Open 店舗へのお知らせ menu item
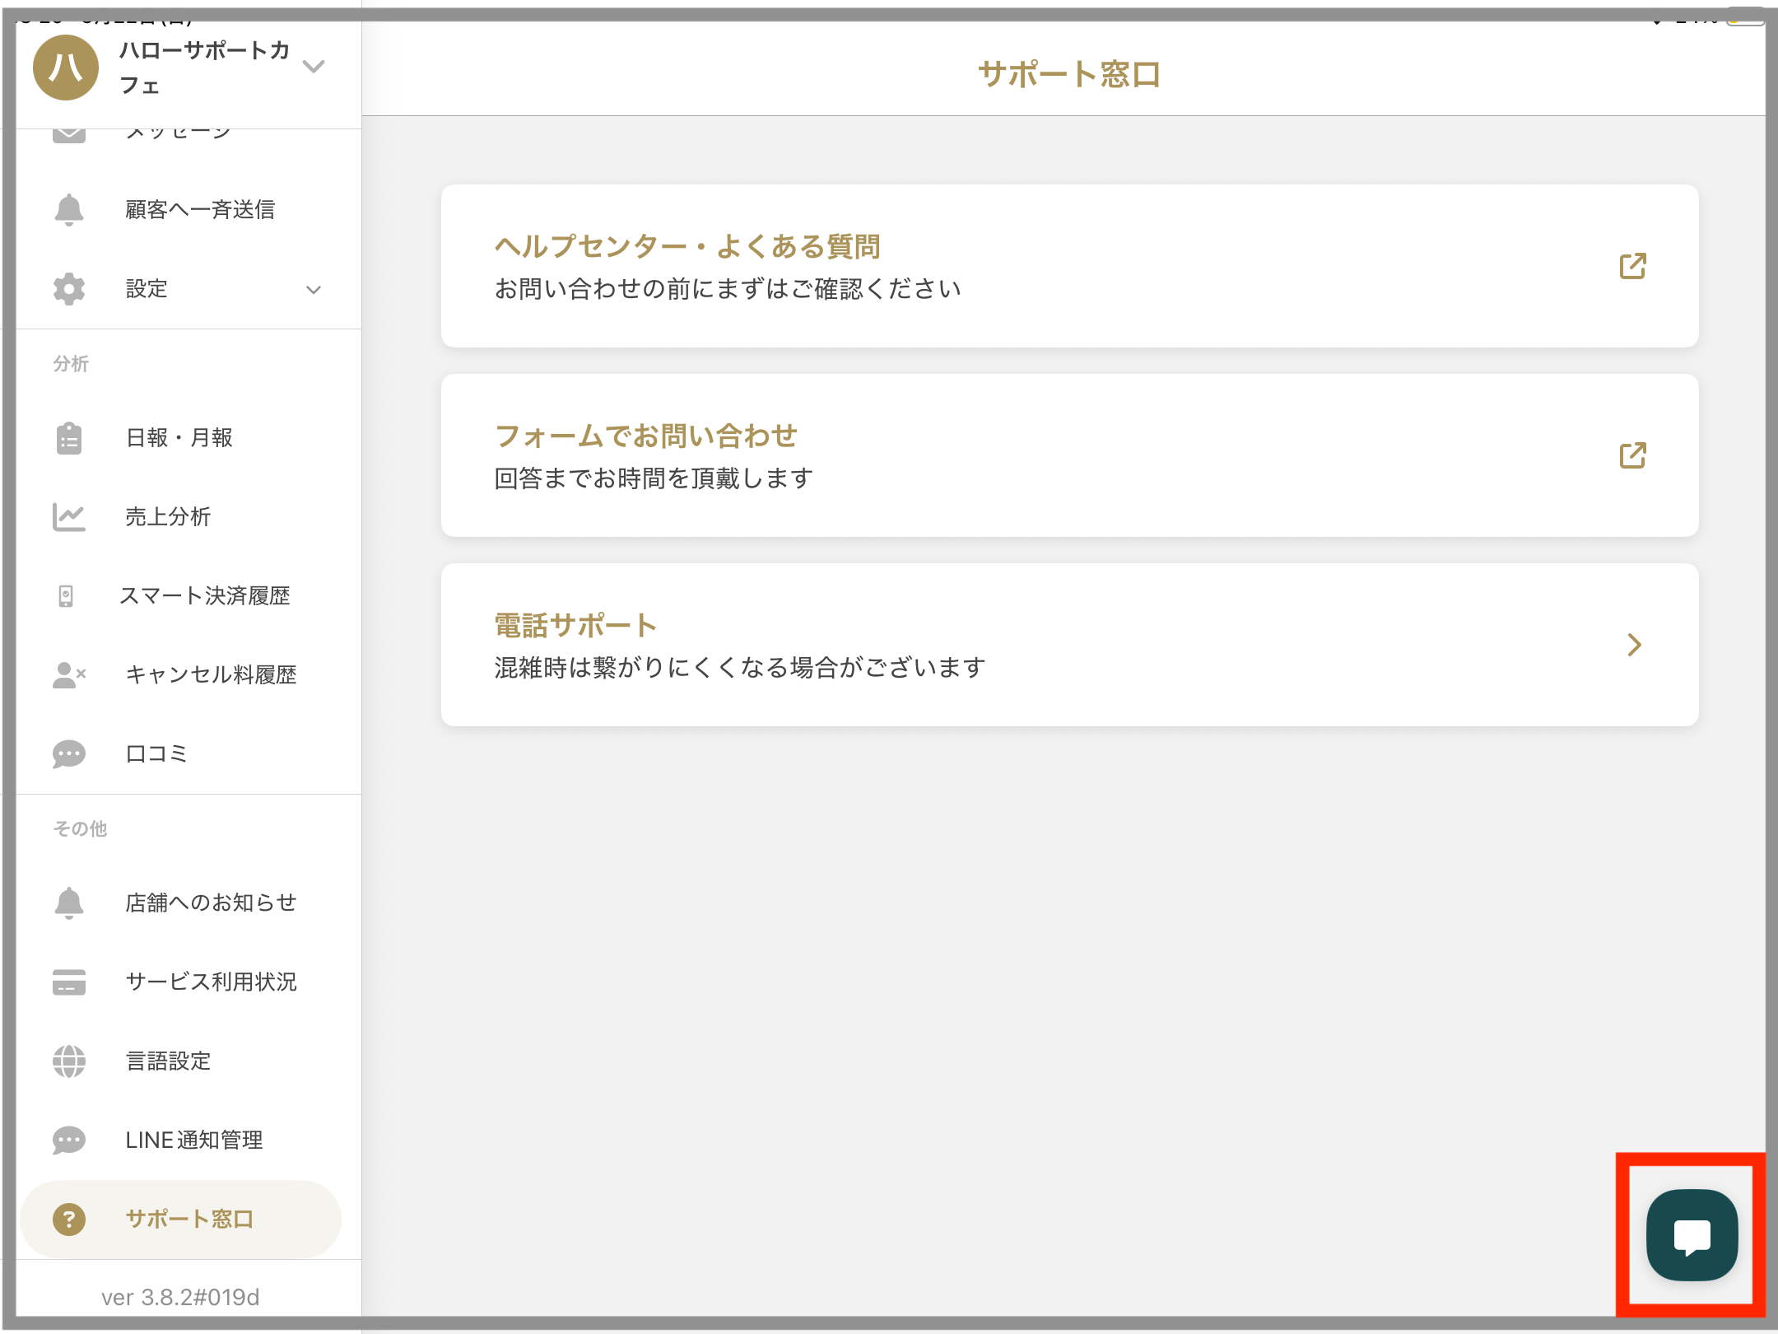 (x=211, y=903)
